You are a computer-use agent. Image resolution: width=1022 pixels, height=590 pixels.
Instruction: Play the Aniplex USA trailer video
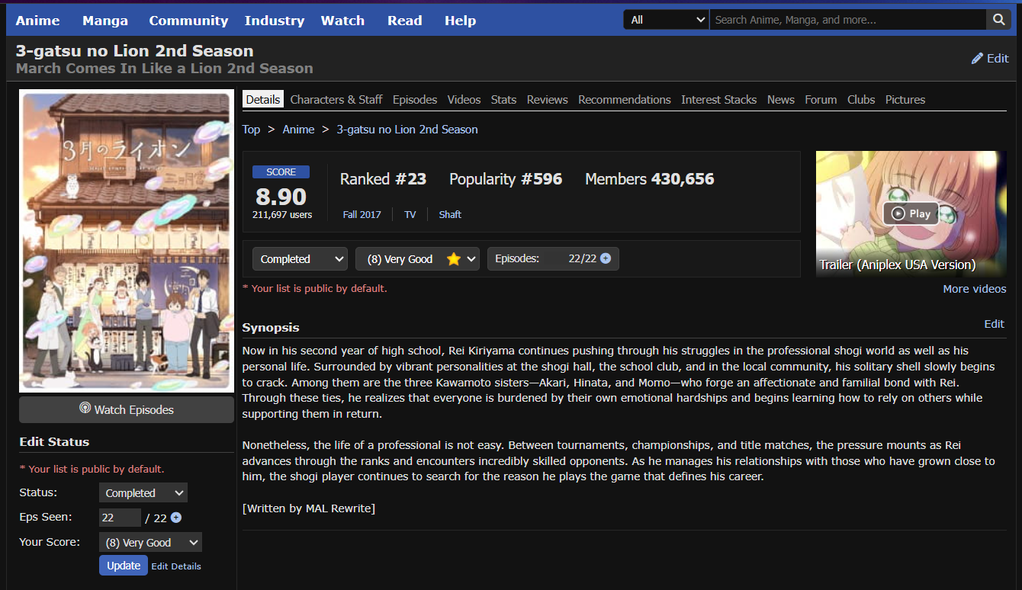point(911,213)
